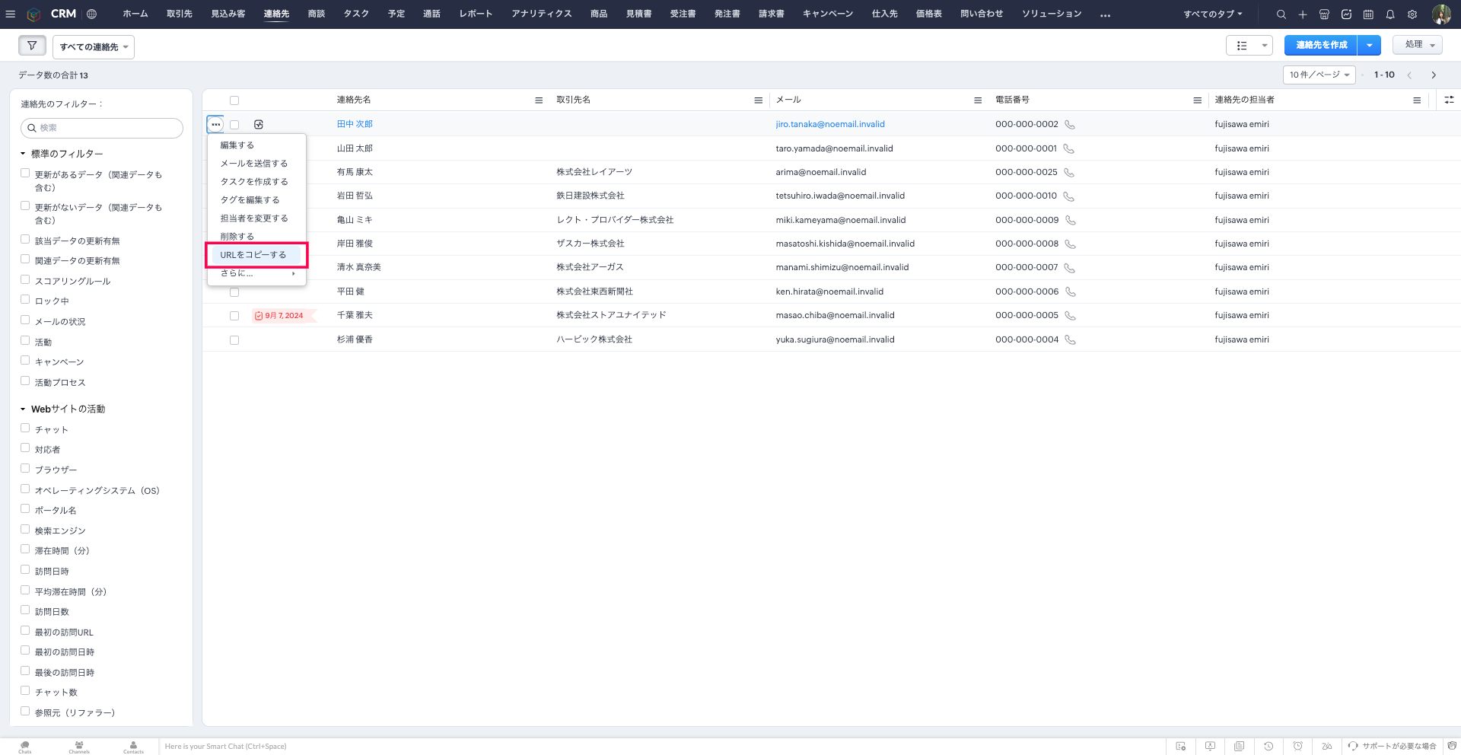Open the 10件/ページ page size dropdown
This screenshot has width=1461, height=755.
click(x=1319, y=75)
